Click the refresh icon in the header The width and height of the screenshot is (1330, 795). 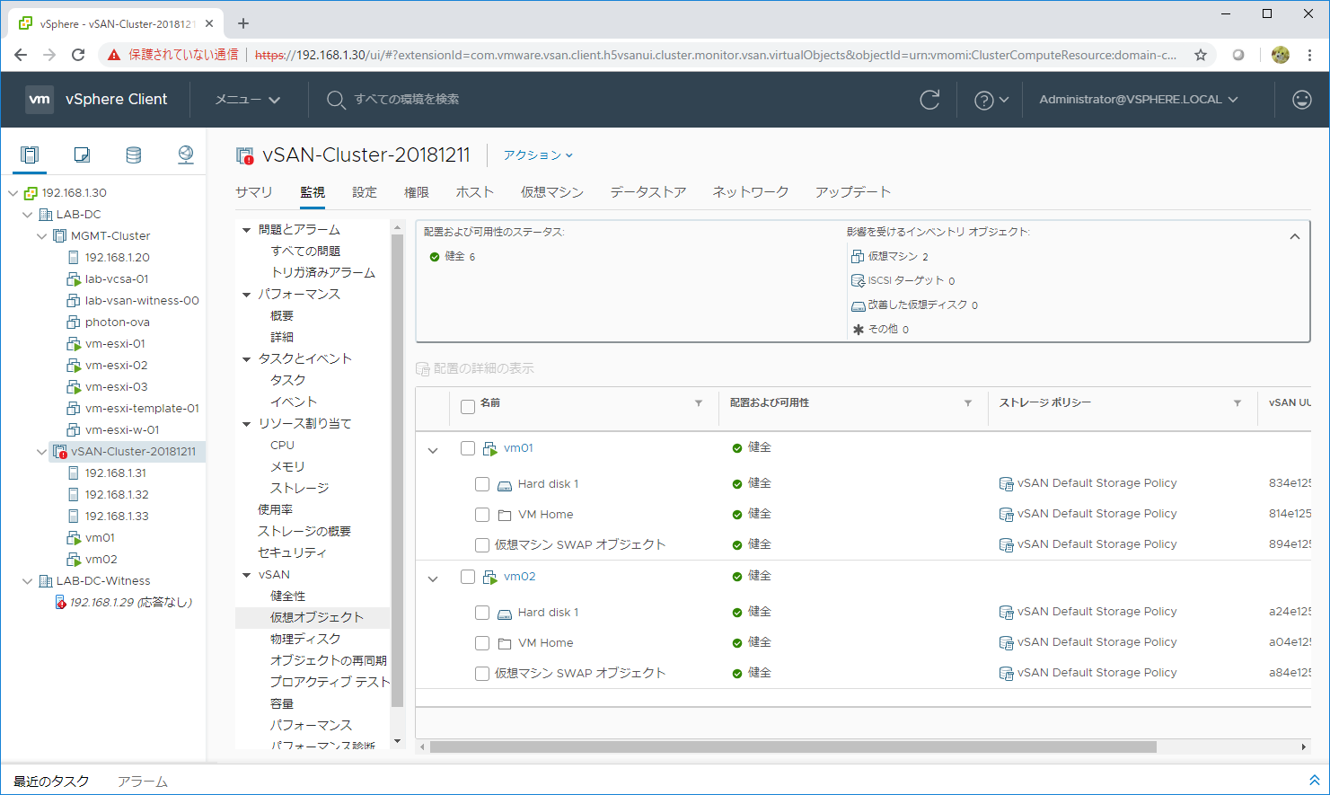click(929, 100)
